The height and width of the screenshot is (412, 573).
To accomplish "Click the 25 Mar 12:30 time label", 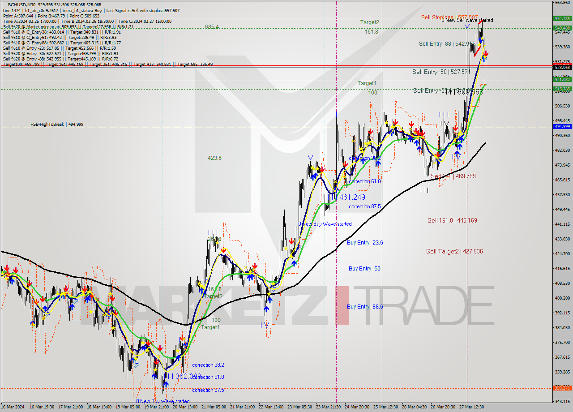I will 386,407.
